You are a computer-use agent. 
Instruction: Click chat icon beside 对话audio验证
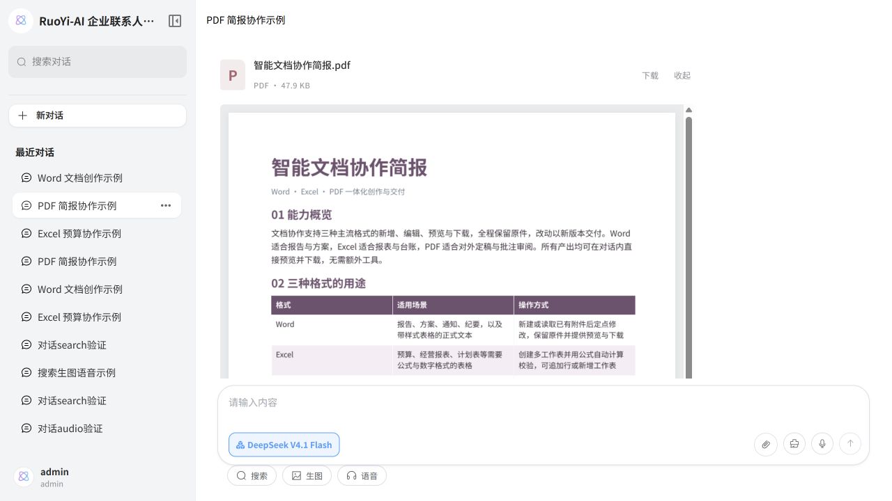coord(26,428)
